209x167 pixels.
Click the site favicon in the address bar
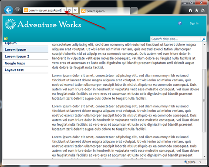coord(26,10)
